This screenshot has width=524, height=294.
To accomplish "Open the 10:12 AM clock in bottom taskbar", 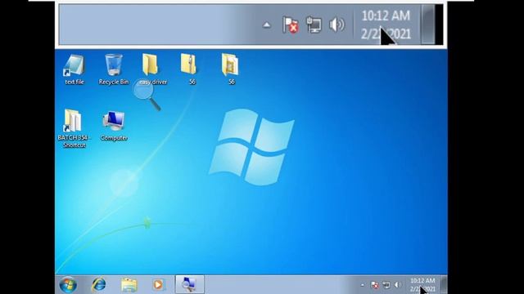I will tap(422, 285).
